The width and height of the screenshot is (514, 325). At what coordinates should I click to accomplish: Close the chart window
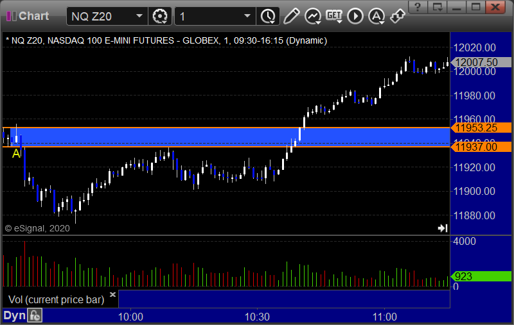[495, 7]
